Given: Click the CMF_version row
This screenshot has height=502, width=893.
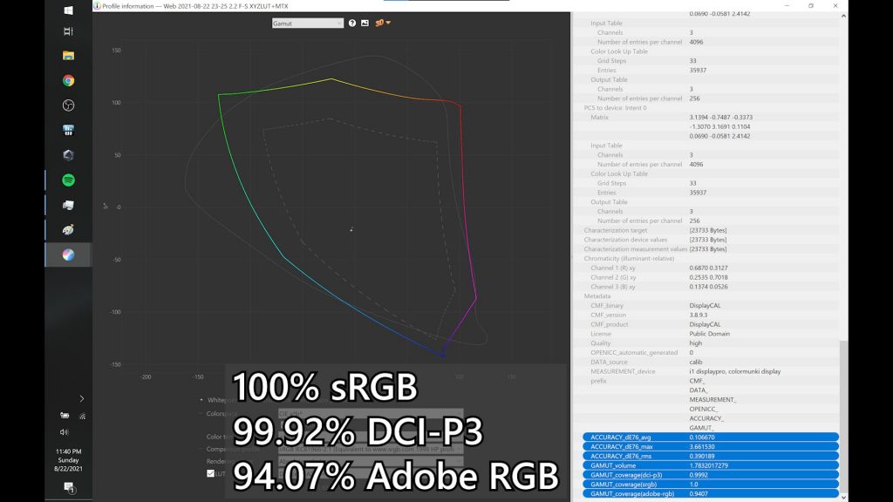Looking at the screenshot, I should [x=706, y=315].
